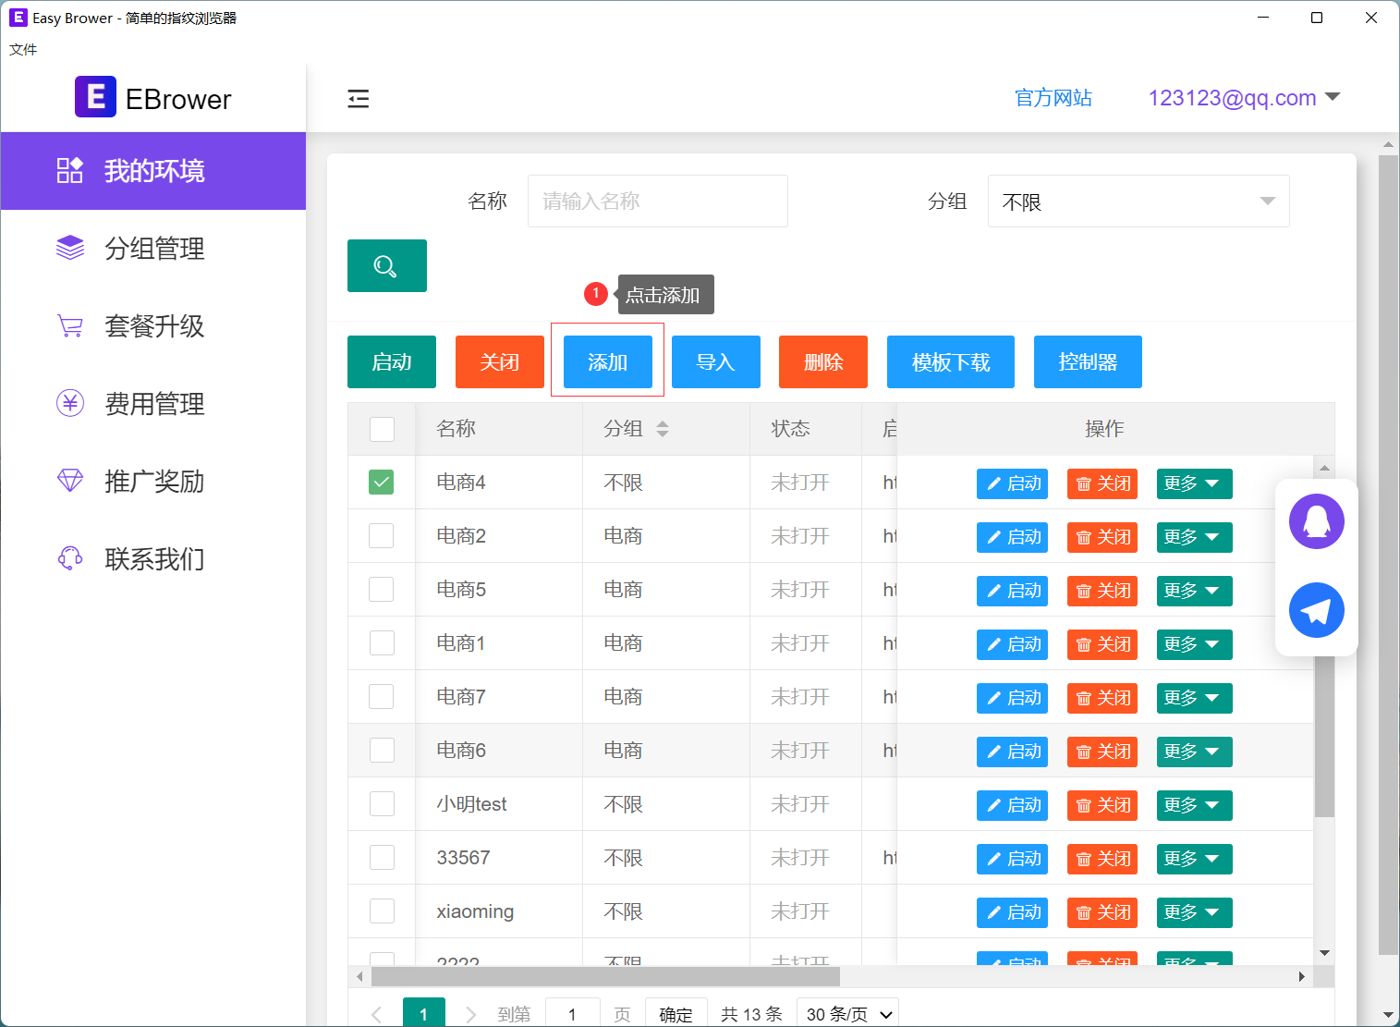The image size is (1400, 1027).
Task: Open 费用管理 in the sidebar
Action: (153, 404)
